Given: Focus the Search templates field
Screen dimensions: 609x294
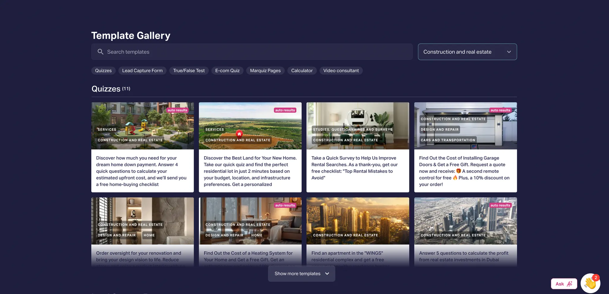Looking at the screenshot, I should point(252,52).
